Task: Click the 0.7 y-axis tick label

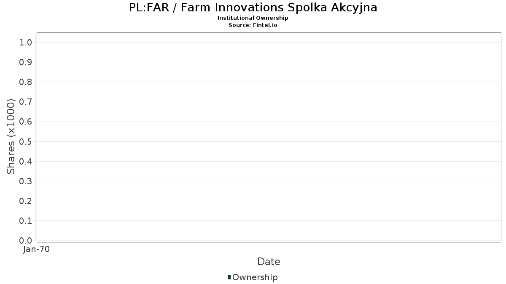Action: 26,102
